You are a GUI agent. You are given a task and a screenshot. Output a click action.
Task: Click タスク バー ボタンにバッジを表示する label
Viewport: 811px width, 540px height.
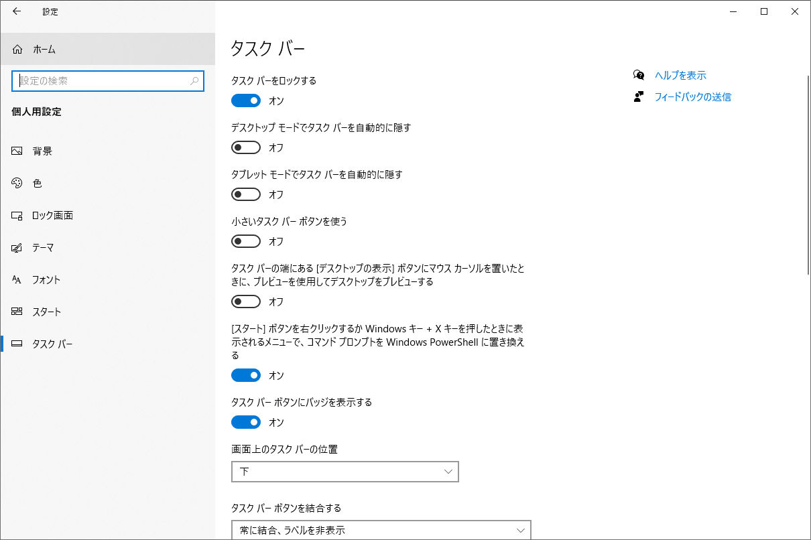click(x=302, y=402)
